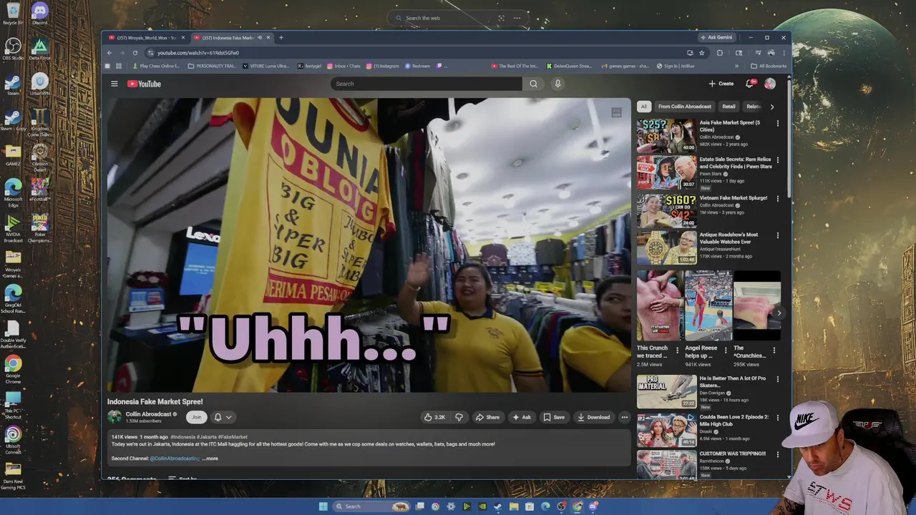The height and width of the screenshot is (515, 916).
Task: Open @CollinAbroadcasting second channel link
Action: (x=175, y=458)
